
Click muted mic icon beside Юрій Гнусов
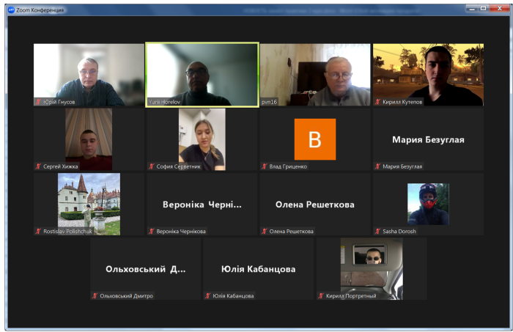39,102
